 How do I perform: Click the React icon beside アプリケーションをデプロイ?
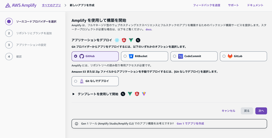117,40
